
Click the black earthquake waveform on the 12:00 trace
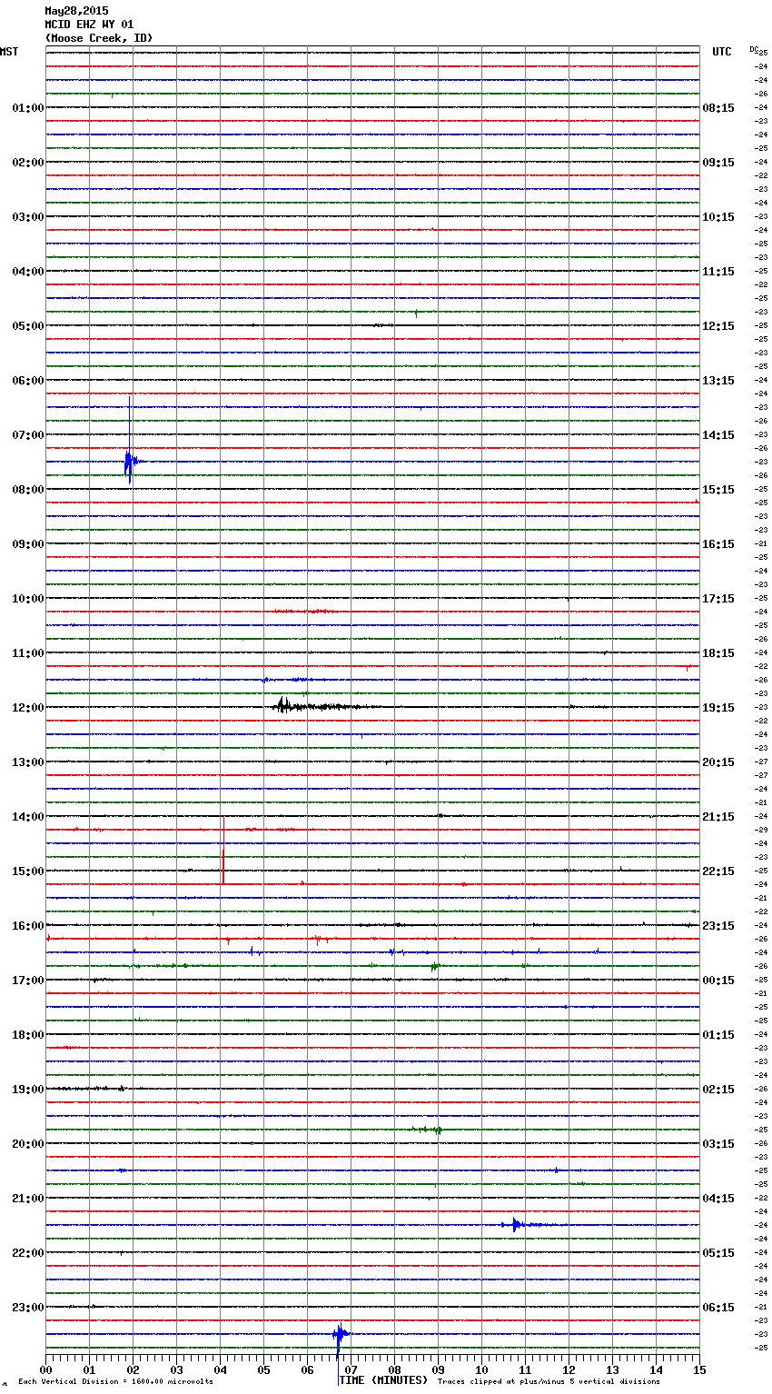point(283,706)
